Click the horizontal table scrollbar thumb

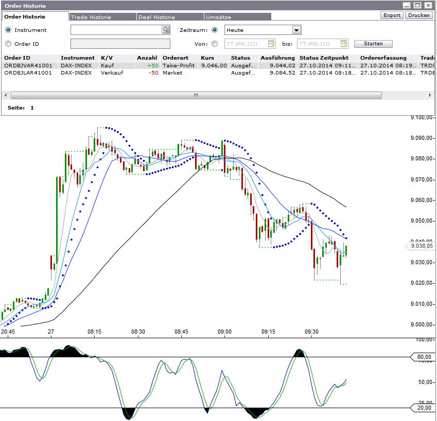196,95
